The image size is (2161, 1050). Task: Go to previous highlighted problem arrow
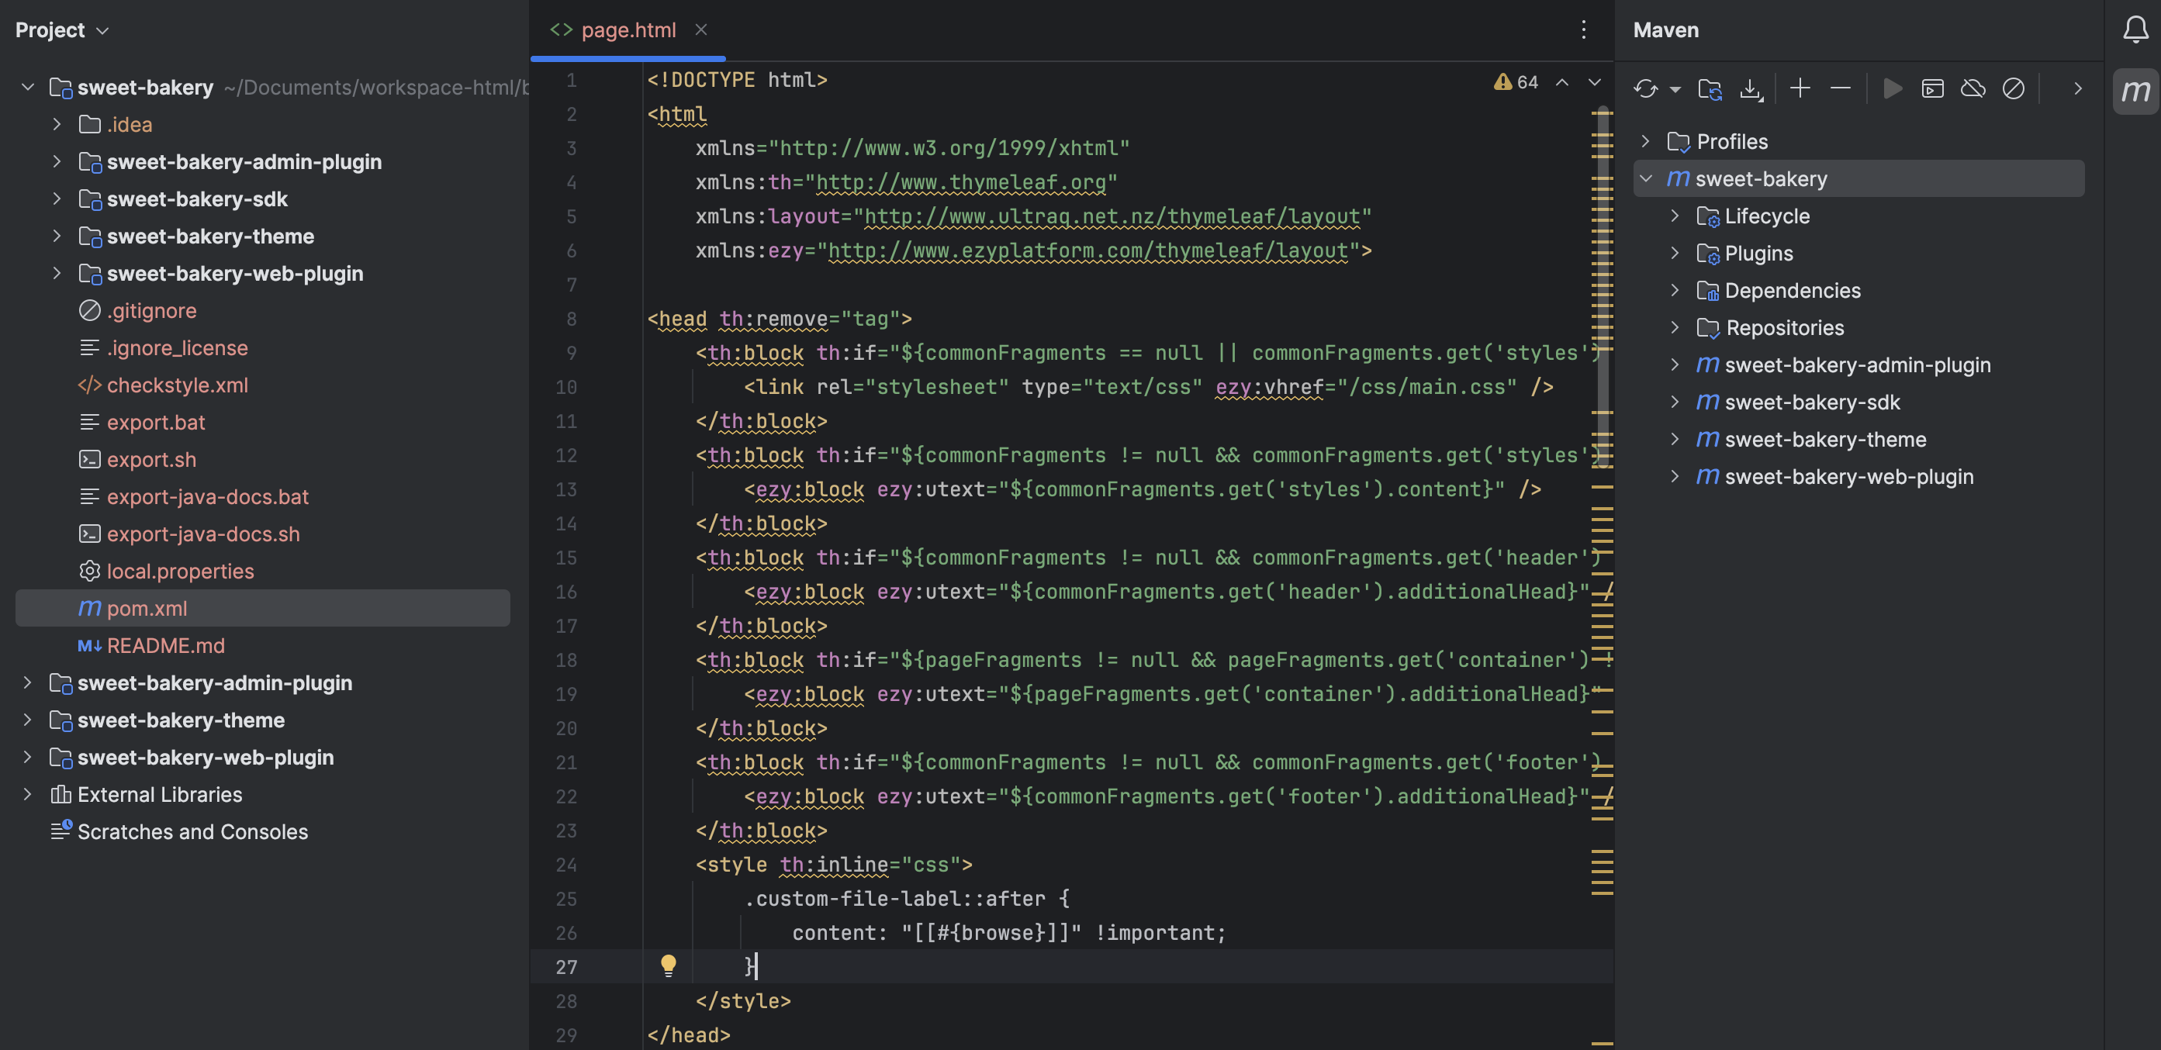(x=1562, y=82)
